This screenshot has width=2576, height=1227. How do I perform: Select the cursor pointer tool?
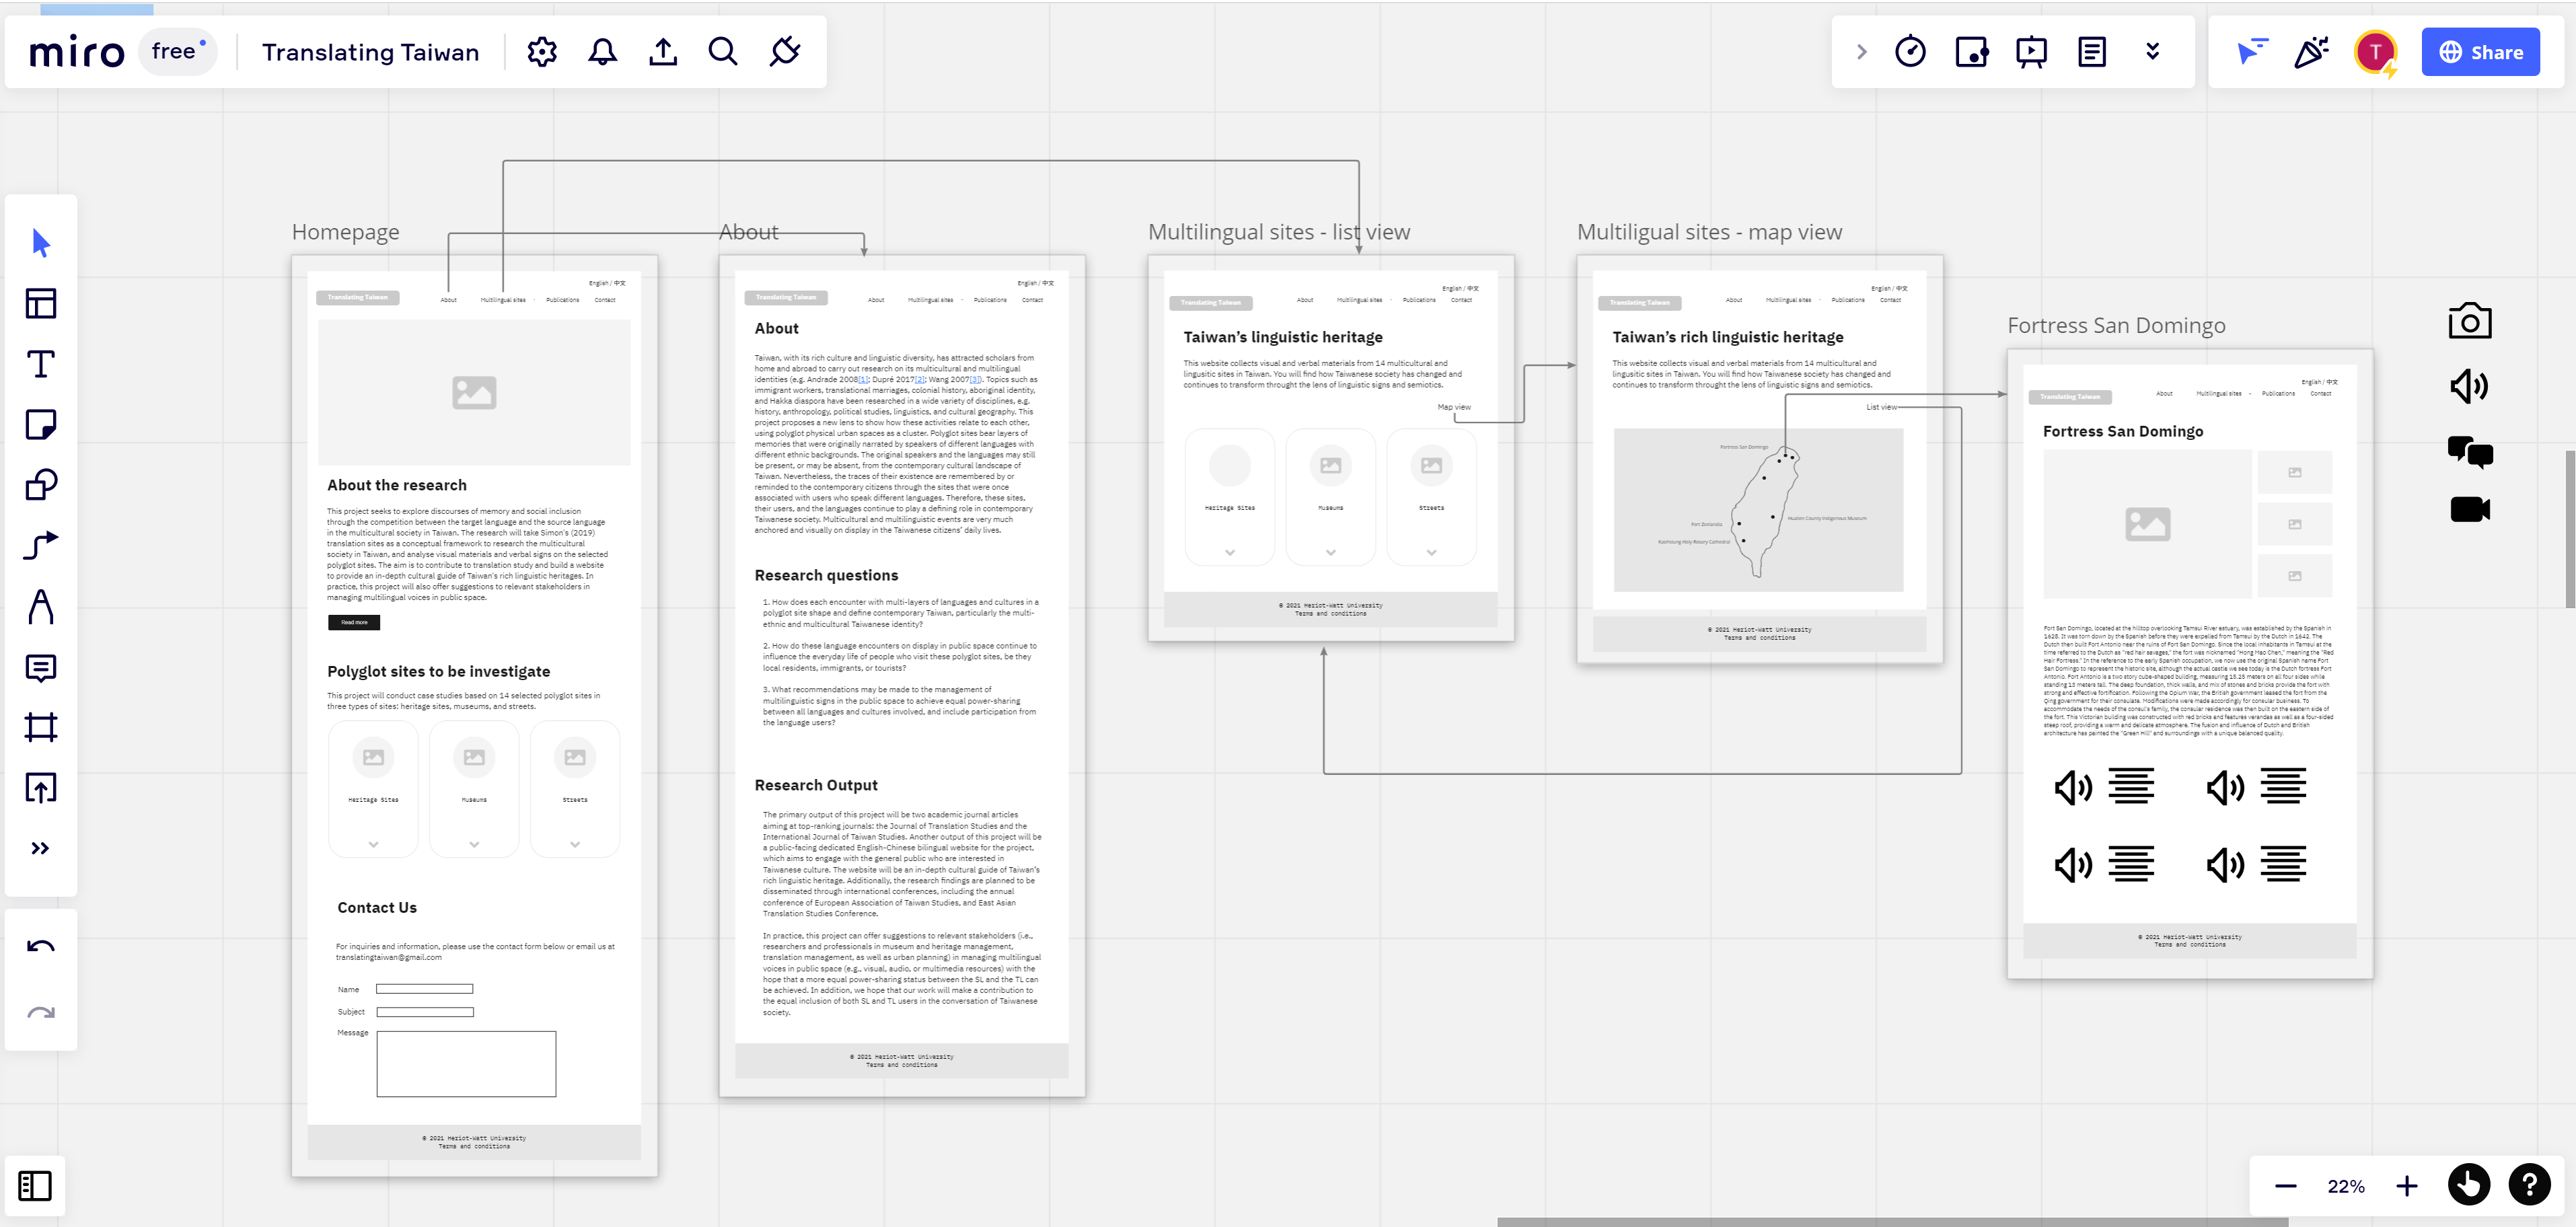pyautogui.click(x=41, y=243)
